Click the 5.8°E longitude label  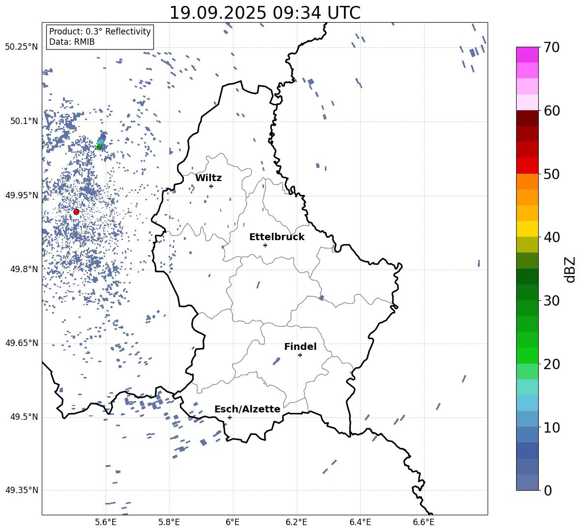[169, 522]
